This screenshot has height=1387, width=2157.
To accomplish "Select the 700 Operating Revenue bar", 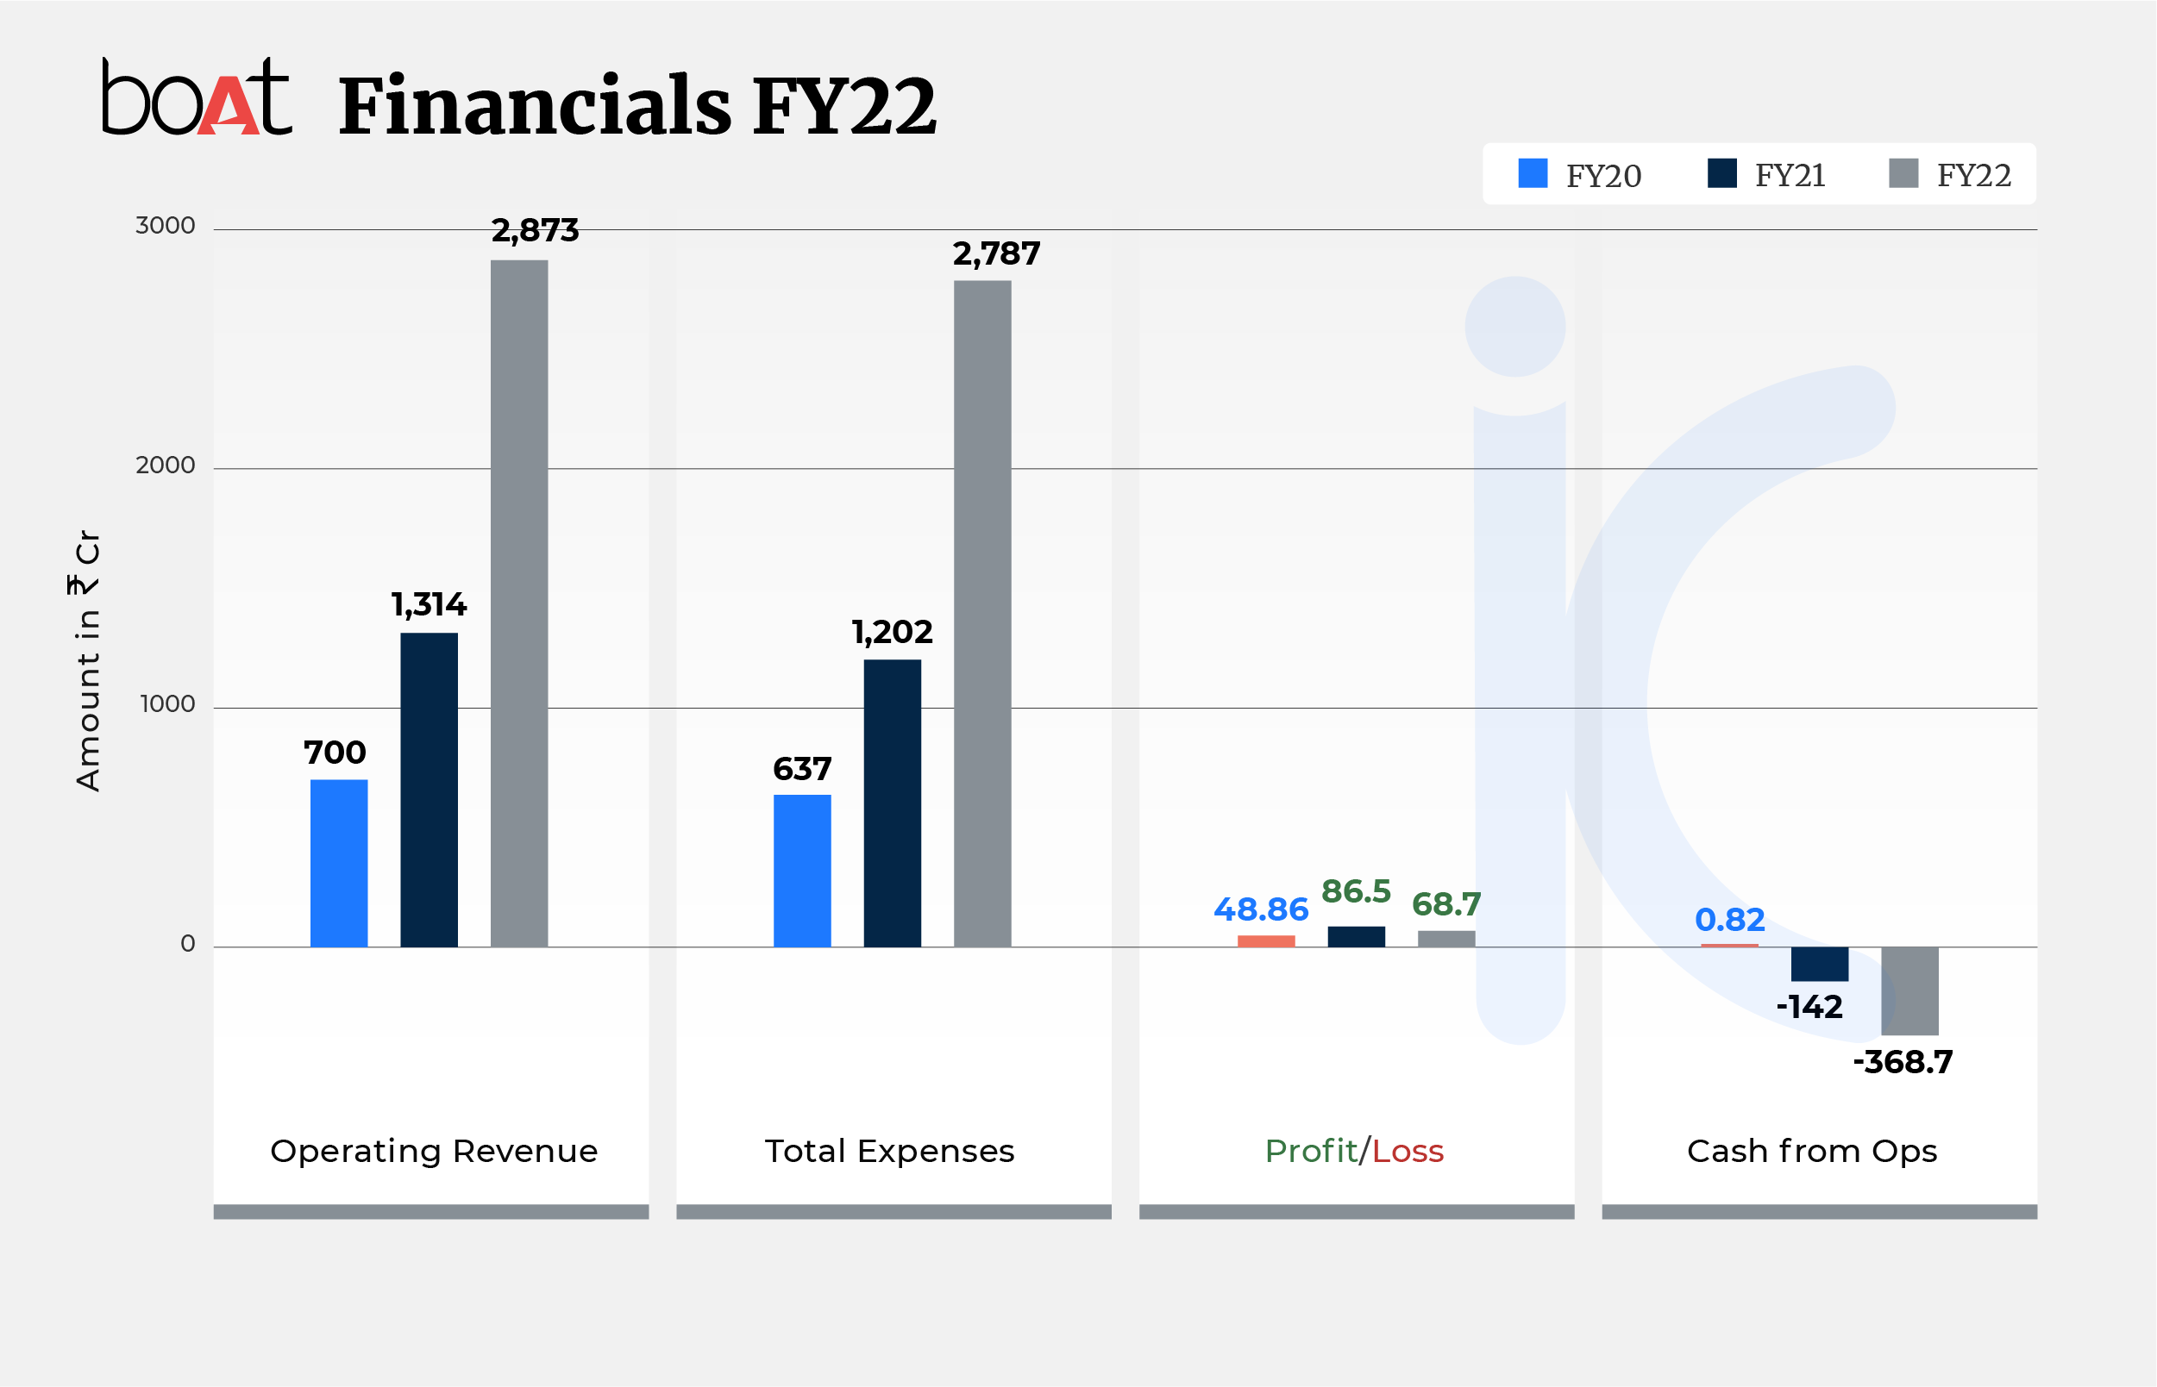I will [x=339, y=863].
